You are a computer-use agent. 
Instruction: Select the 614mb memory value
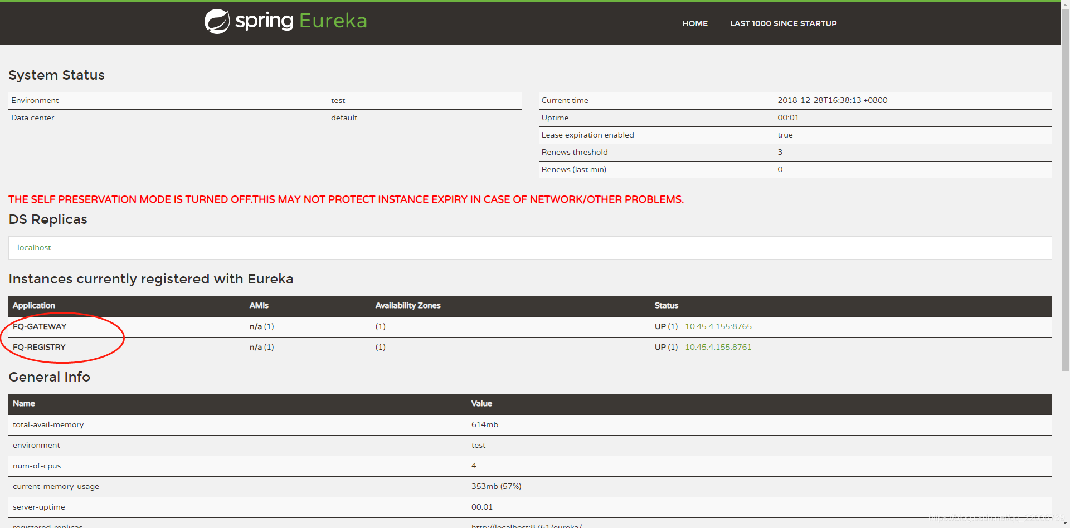[484, 424]
